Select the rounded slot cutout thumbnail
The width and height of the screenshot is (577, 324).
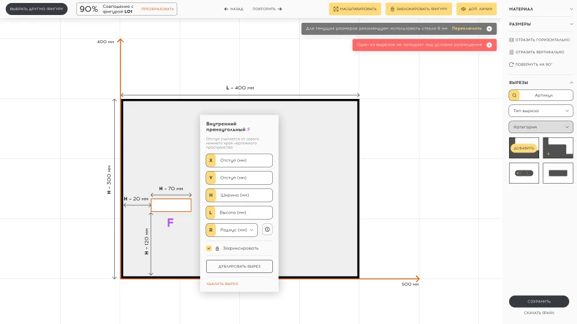point(524,173)
